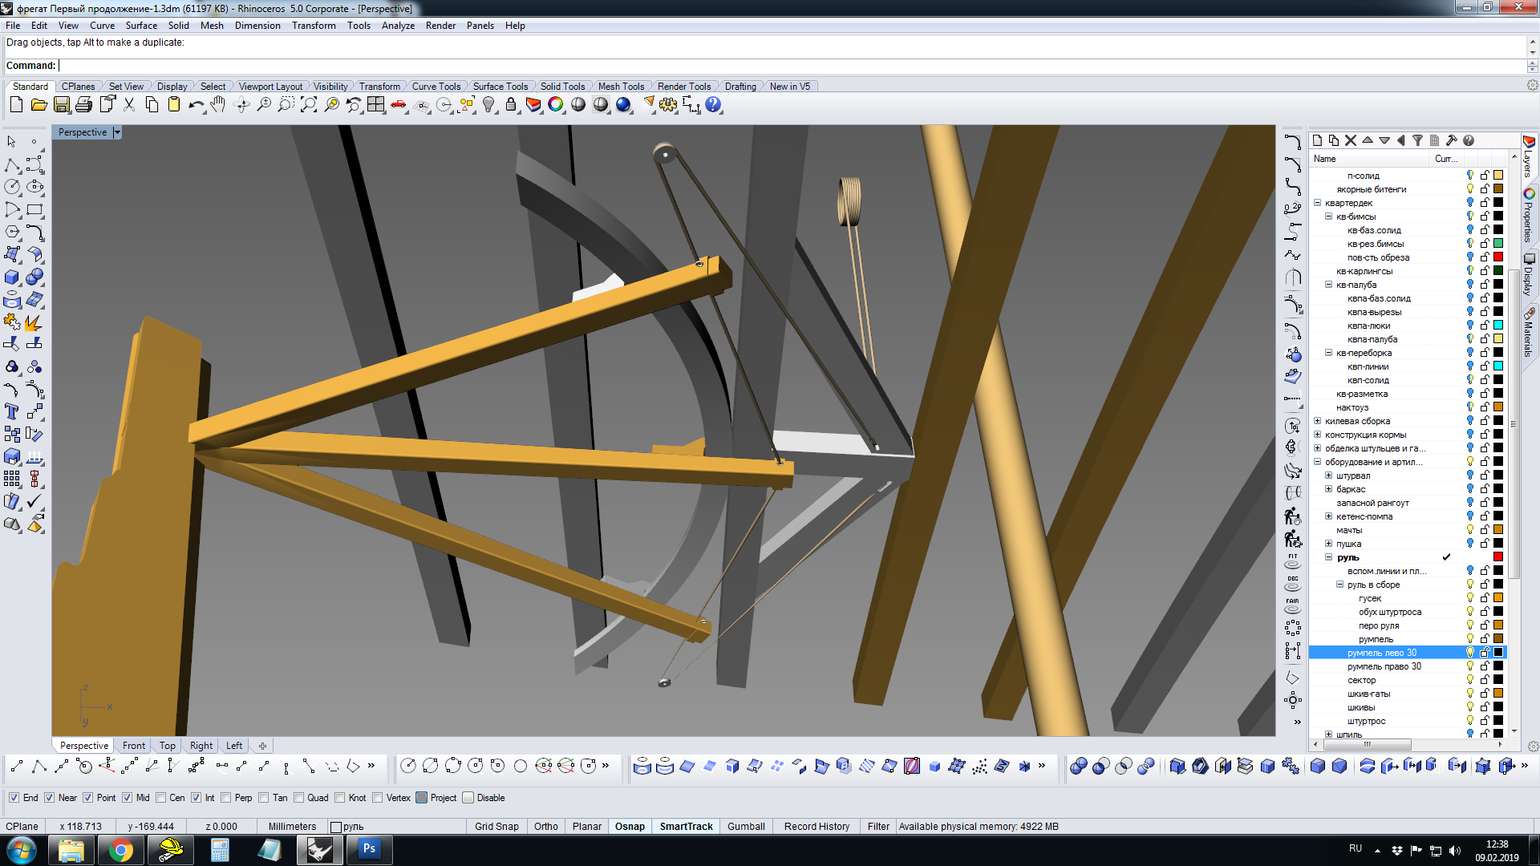Switch to the Curve Tools toolbar tab
1540x866 pixels.
[436, 87]
